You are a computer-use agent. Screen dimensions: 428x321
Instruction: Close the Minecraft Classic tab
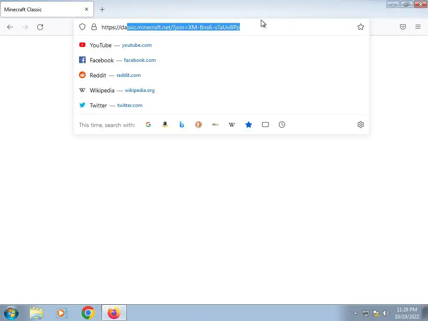(87, 9)
